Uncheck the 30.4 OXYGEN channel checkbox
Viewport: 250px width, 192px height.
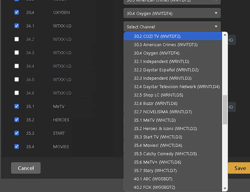point(17,12)
